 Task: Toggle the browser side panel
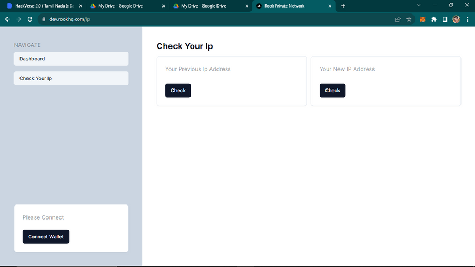tap(445, 19)
